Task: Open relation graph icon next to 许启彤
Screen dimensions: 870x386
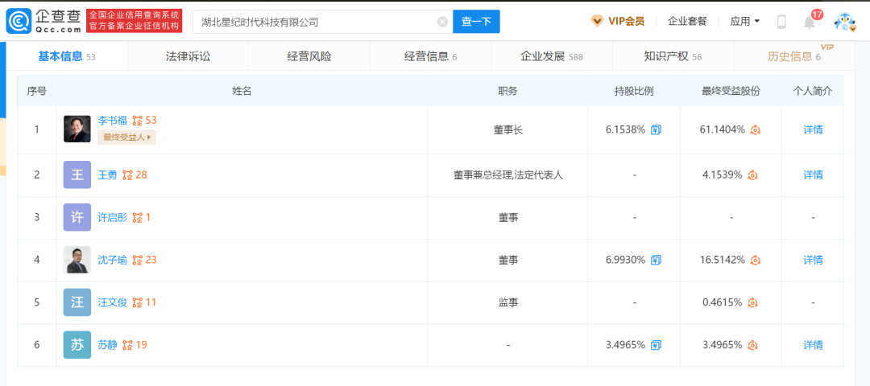Action: (x=138, y=218)
